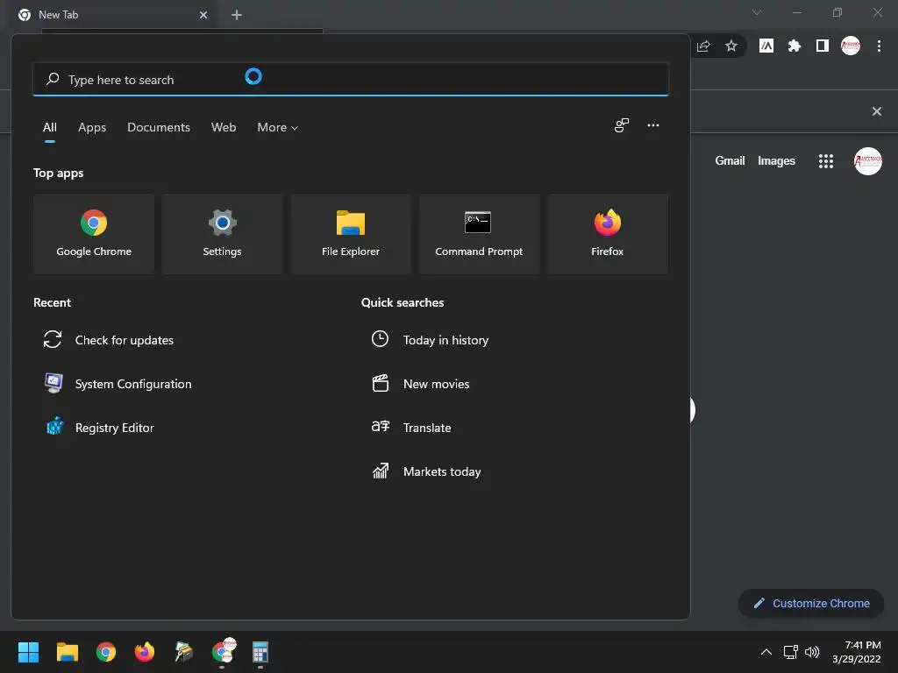Image resolution: width=898 pixels, height=673 pixels.
Task: Click the Chrome share page icon
Action: [x=703, y=46]
